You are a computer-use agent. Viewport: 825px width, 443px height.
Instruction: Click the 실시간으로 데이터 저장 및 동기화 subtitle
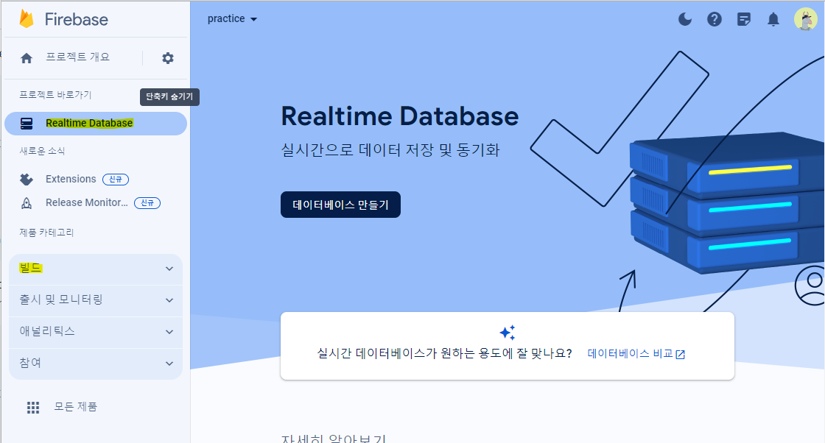(390, 150)
